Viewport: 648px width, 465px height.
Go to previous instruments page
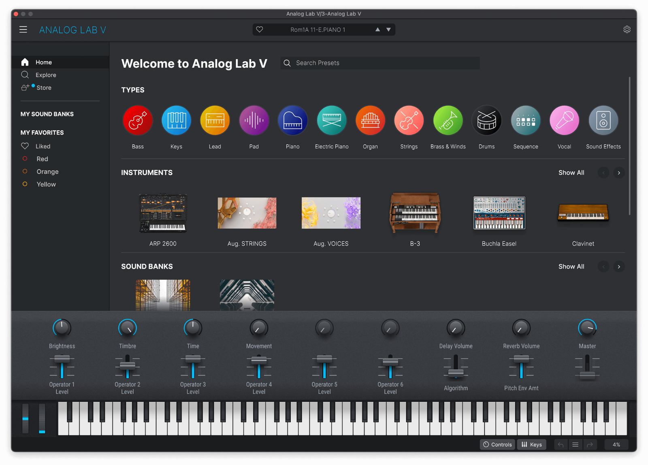pos(603,173)
